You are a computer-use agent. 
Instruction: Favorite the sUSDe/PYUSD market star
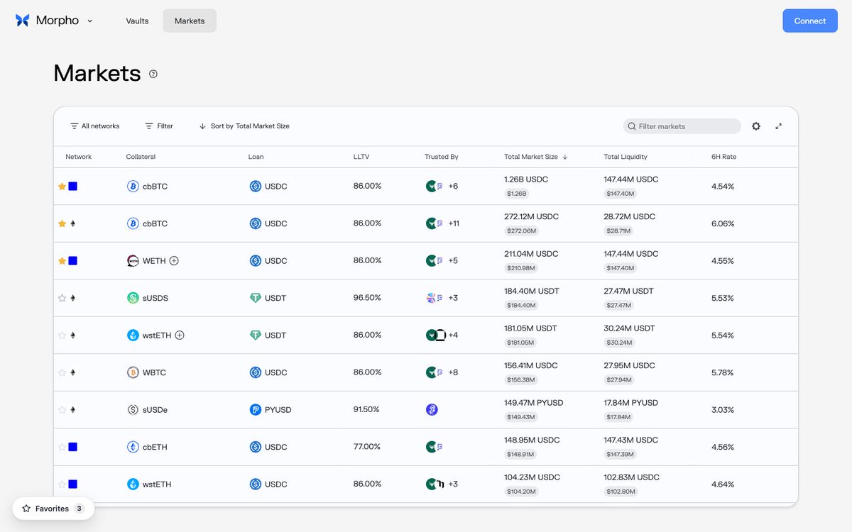click(62, 410)
